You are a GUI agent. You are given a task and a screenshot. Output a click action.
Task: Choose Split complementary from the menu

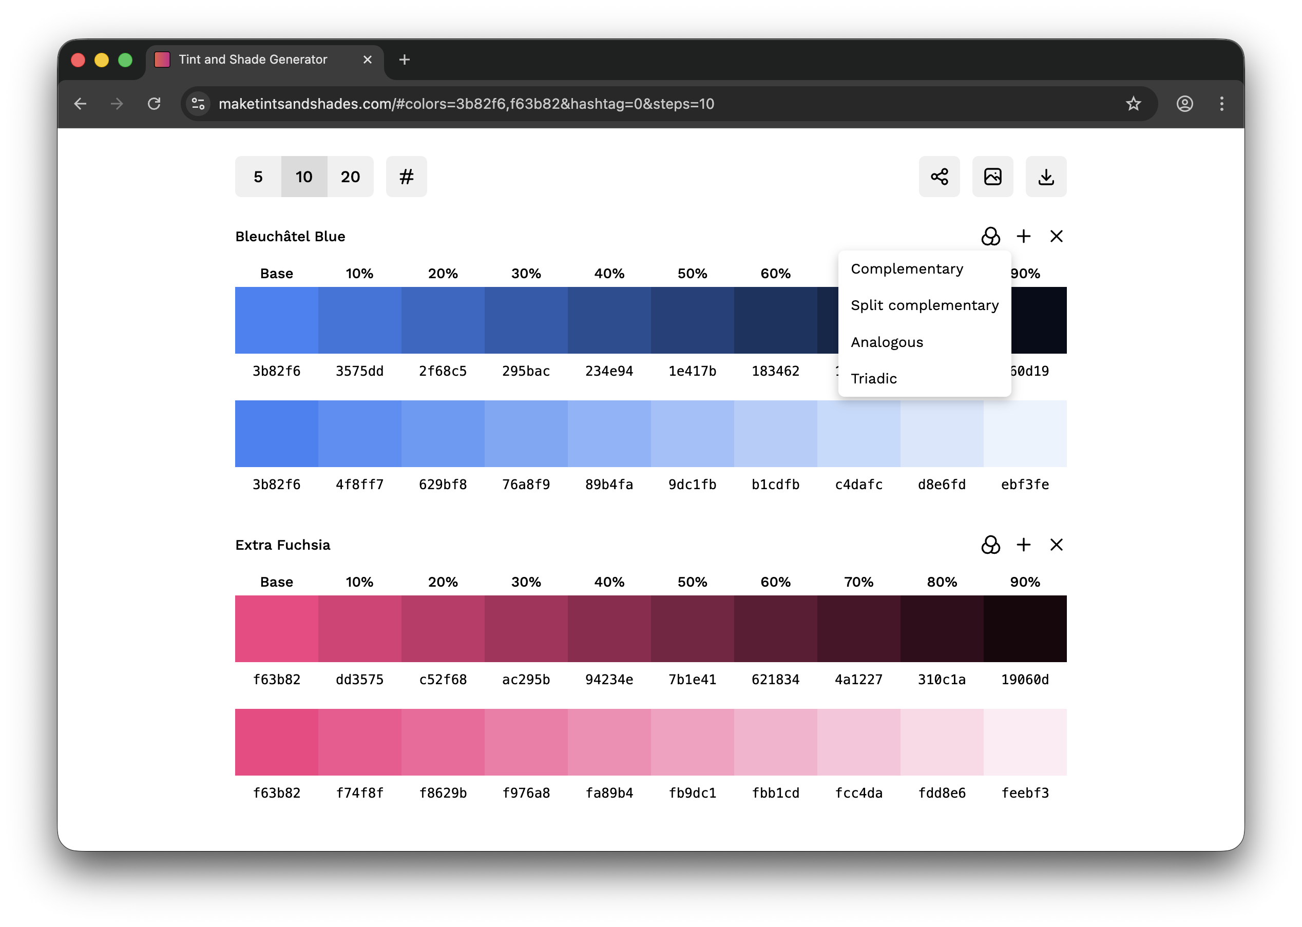tap(924, 305)
